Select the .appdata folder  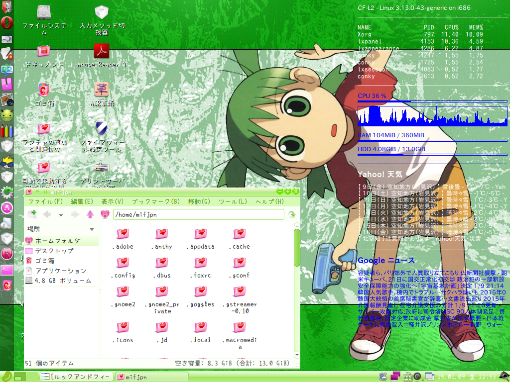pyautogui.click(x=201, y=239)
